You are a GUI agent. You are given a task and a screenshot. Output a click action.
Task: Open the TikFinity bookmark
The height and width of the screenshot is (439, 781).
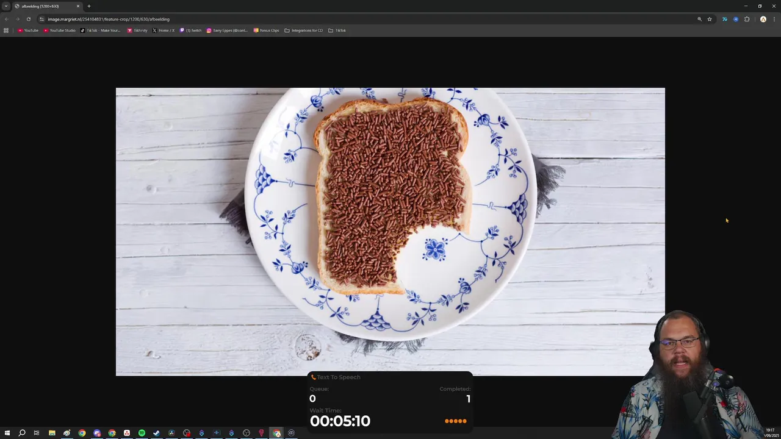[x=137, y=30]
